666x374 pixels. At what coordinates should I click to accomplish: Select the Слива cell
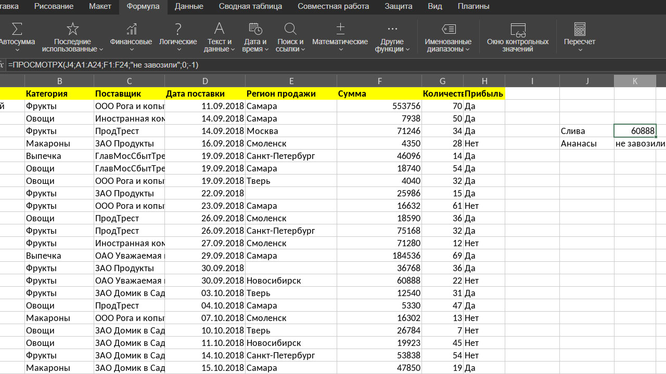coord(587,131)
